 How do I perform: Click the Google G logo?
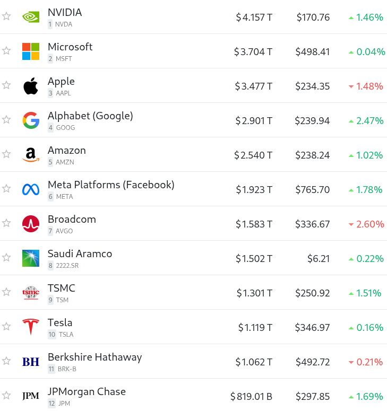point(31,120)
